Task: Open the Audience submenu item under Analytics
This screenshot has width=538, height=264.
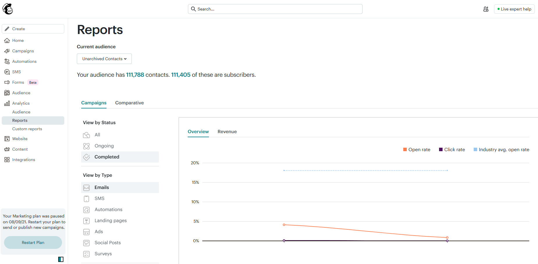Action: (x=21, y=112)
